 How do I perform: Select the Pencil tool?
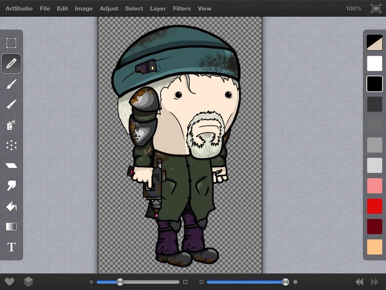coord(11,63)
